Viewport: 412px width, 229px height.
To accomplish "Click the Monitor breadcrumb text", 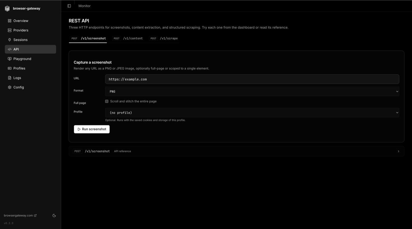I will 84,6.
